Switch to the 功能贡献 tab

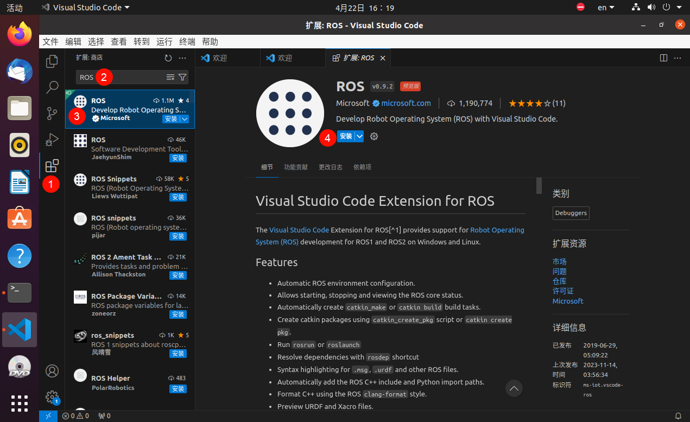pyautogui.click(x=296, y=167)
